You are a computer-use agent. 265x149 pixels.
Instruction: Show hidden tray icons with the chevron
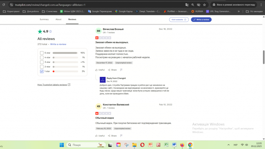(x=228, y=145)
